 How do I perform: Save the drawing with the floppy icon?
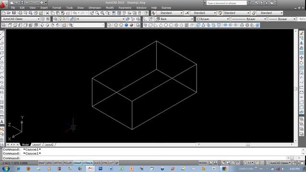point(14,13)
